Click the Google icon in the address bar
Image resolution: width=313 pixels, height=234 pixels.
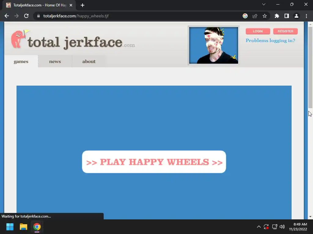click(245, 16)
